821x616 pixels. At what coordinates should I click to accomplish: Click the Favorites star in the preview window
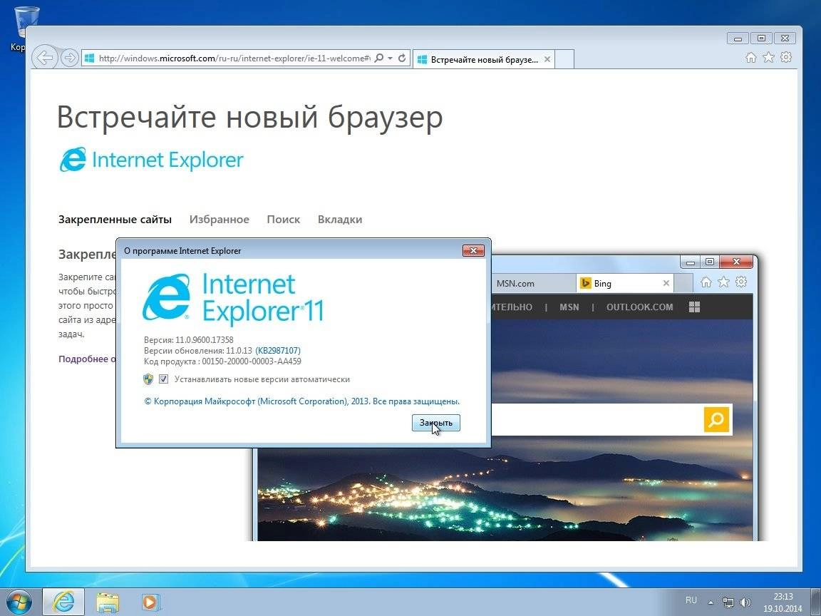[x=723, y=282]
